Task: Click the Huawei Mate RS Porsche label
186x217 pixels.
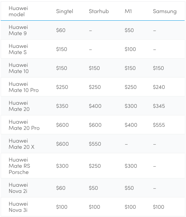Action: pyautogui.click(x=19, y=166)
